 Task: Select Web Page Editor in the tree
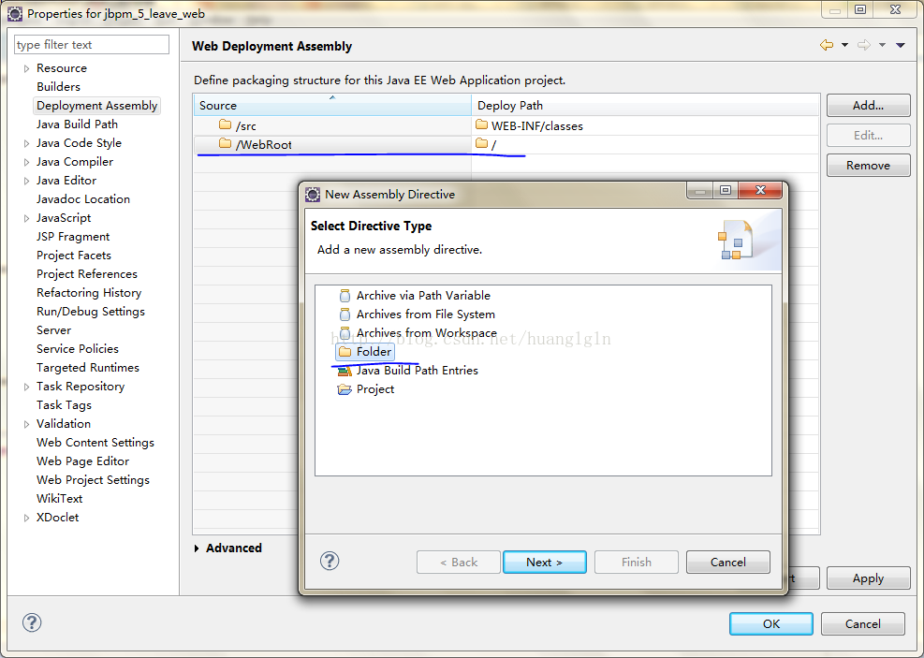pyautogui.click(x=82, y=461)
